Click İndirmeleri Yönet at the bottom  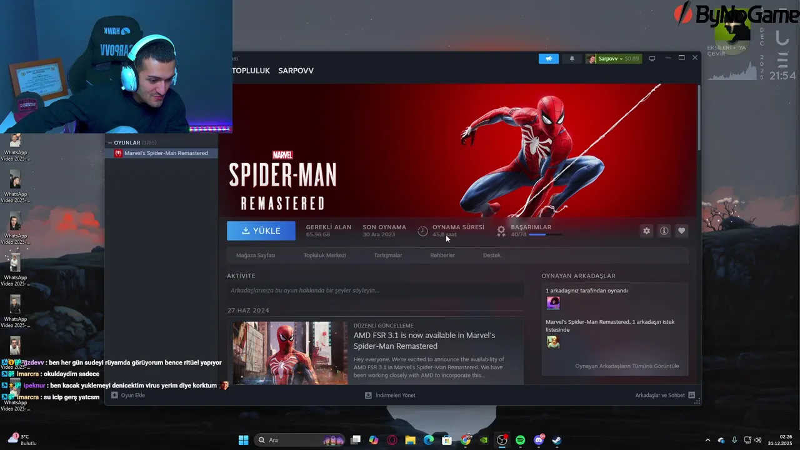point(390,395)
